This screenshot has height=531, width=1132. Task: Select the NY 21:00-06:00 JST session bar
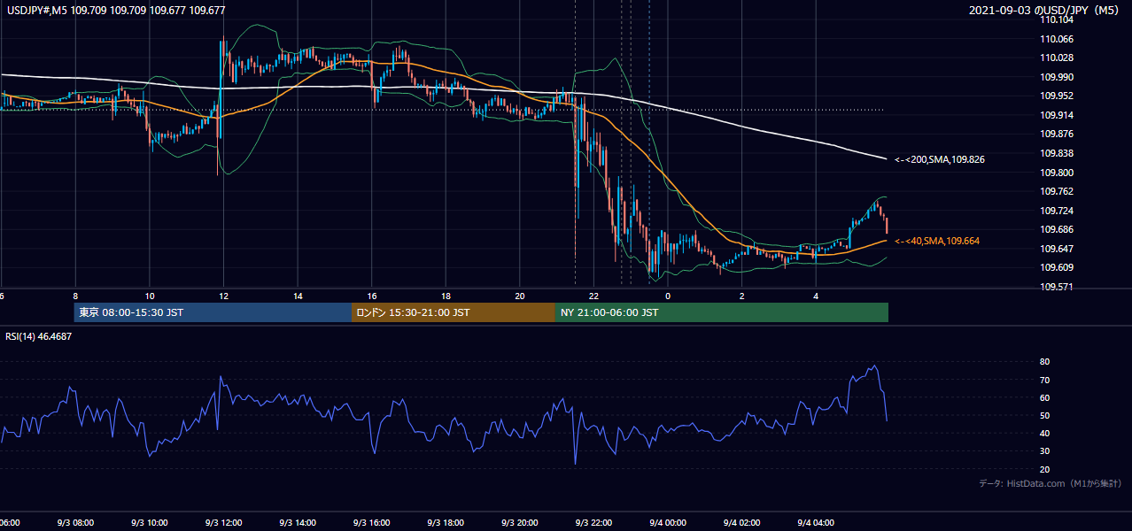point(722,312)
